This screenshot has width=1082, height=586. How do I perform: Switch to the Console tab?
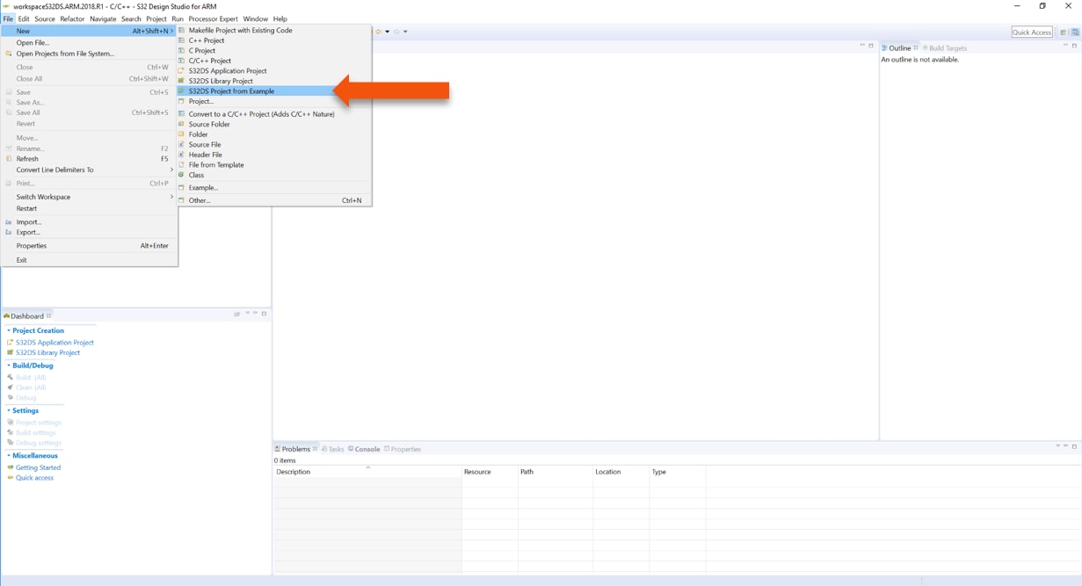(367, 449)
